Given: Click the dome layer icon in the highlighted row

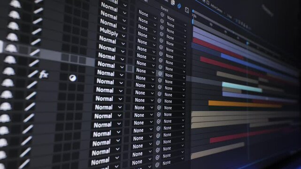Looking at the screenshot, I should point(11,48).
